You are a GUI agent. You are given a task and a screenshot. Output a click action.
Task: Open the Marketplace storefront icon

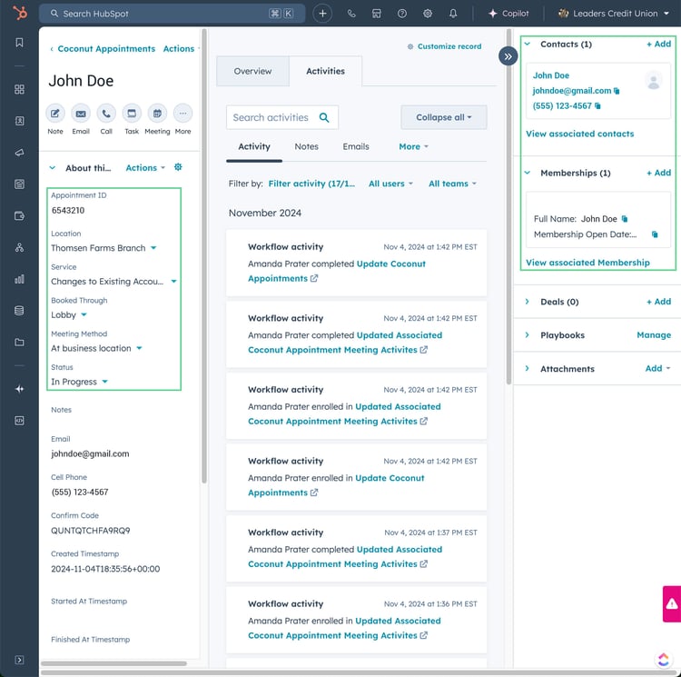[x=377, y=14]
